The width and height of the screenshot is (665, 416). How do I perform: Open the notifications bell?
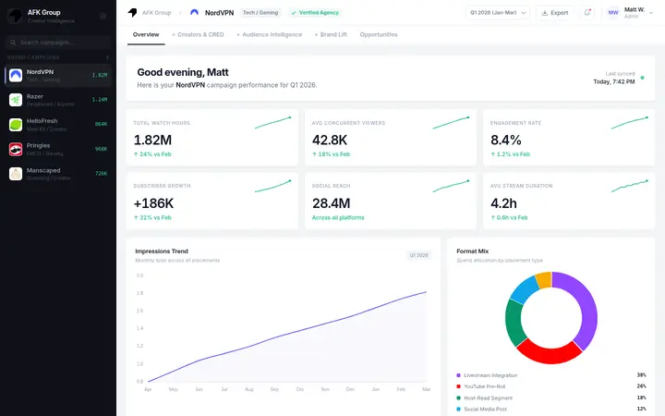click(x=587, y=13)
